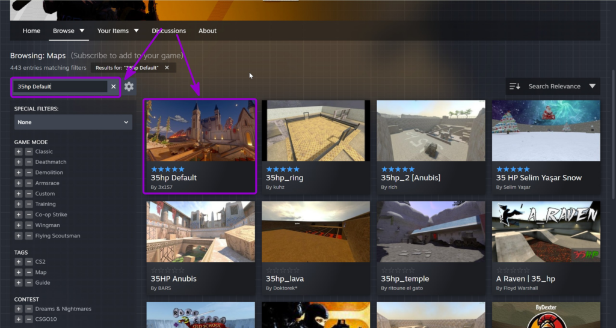Include Classic game mode with plus icon

click(19, 151)
